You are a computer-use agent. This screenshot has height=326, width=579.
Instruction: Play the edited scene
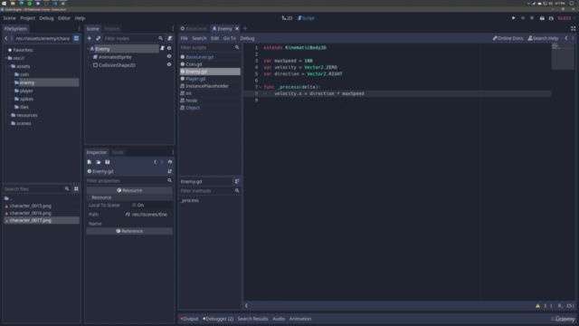click(x=542, y=18)
